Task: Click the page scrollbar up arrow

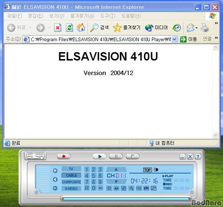Action: [x=215, y=48]
